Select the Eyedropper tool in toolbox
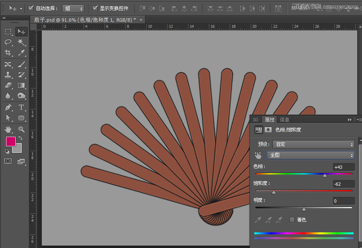This screenshot has width=362, height=248. [x=21, y=53]
